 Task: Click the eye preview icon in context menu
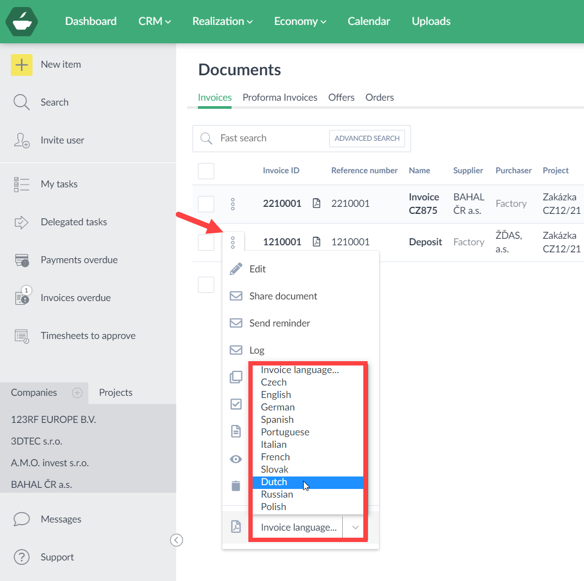point(236,459)
